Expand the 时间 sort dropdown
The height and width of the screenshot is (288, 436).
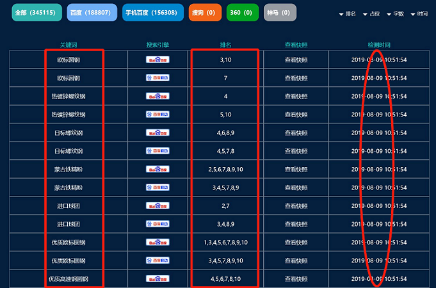tap(419, 13)
